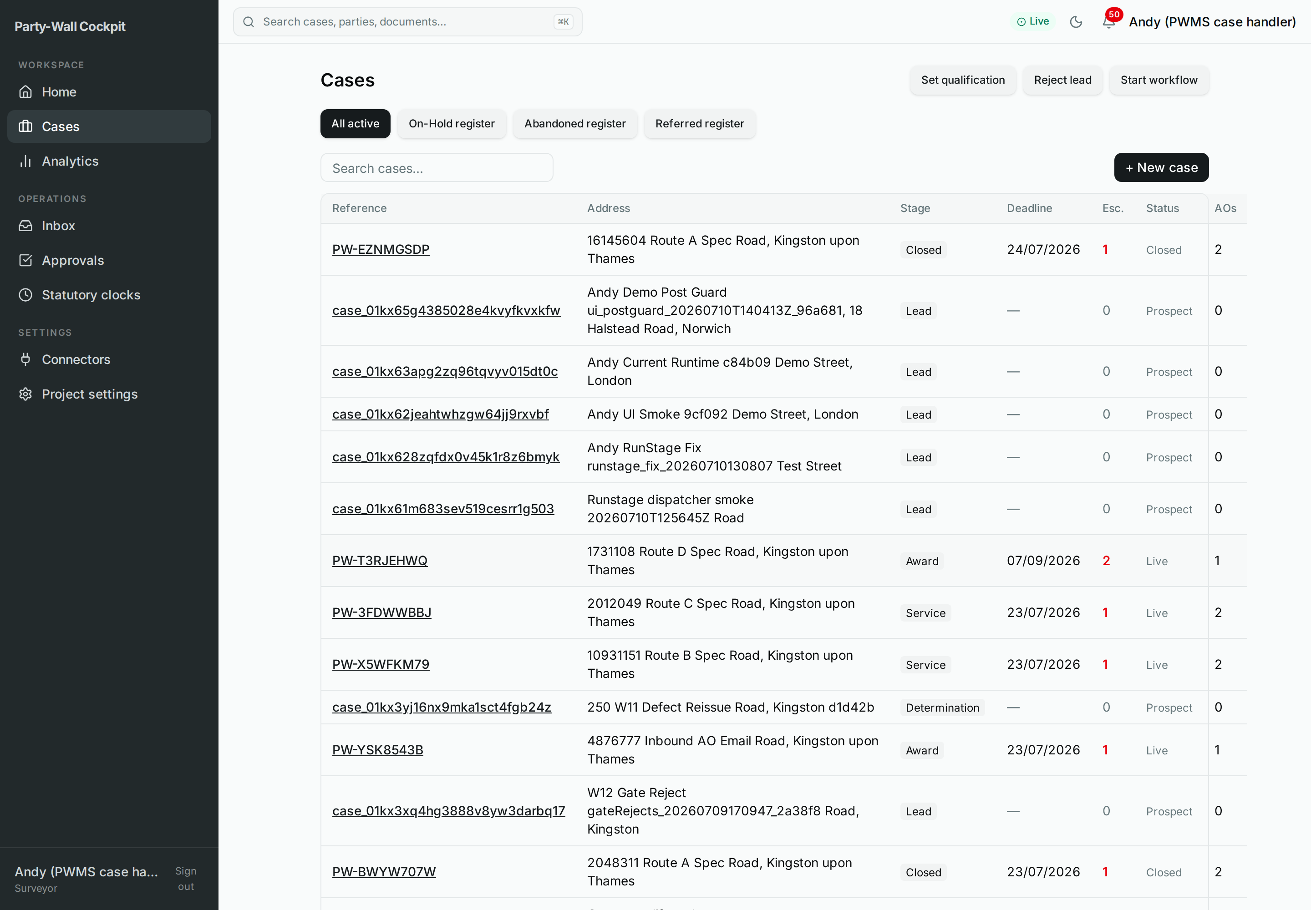
Task: Focus the global search cases, parties, documents box
Action: [x=408, y=22]
